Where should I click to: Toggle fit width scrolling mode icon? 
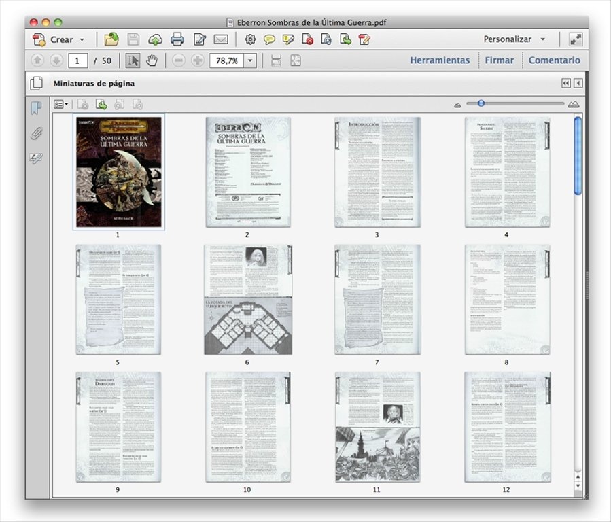click(276, 60)
